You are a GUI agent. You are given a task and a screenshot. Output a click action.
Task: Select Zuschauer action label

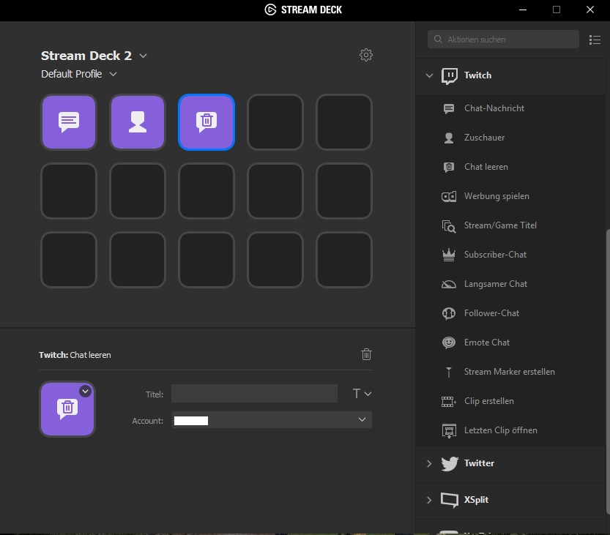coord(484,138)
